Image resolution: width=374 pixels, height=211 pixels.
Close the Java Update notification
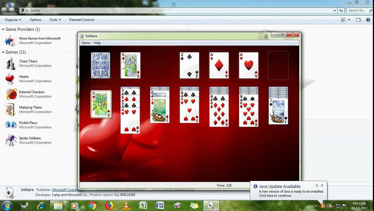coord(322,186)
